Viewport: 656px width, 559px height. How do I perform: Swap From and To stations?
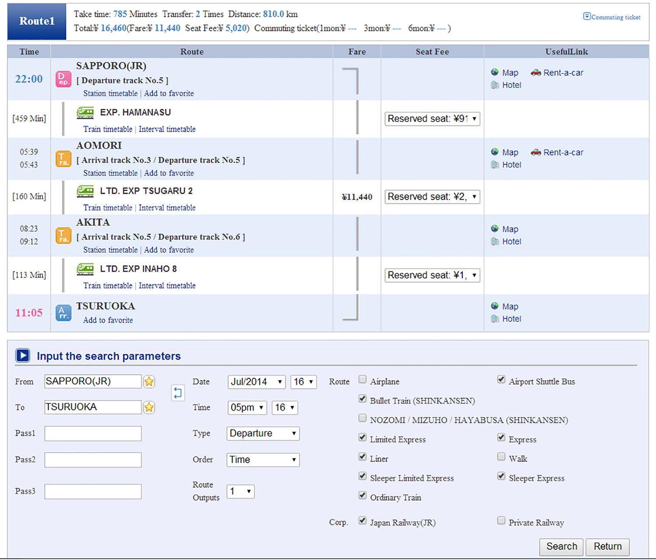[x=178, y=393]
